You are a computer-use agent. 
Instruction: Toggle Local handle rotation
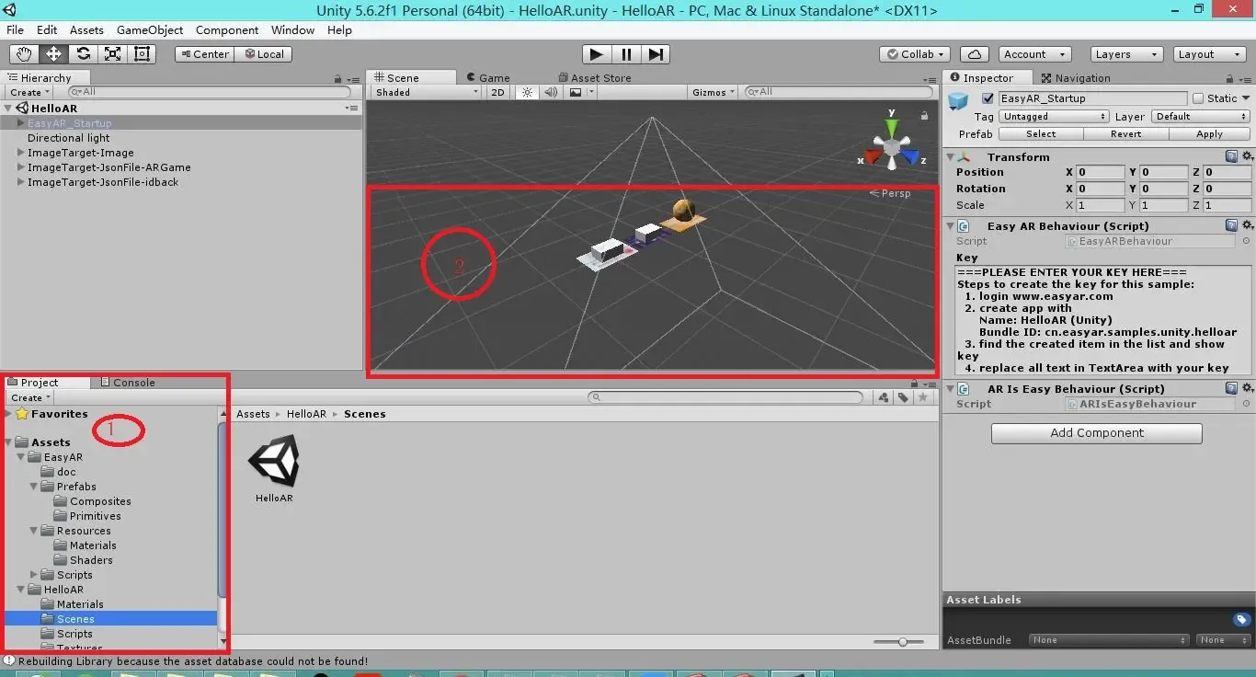click(x=263, y=54)
